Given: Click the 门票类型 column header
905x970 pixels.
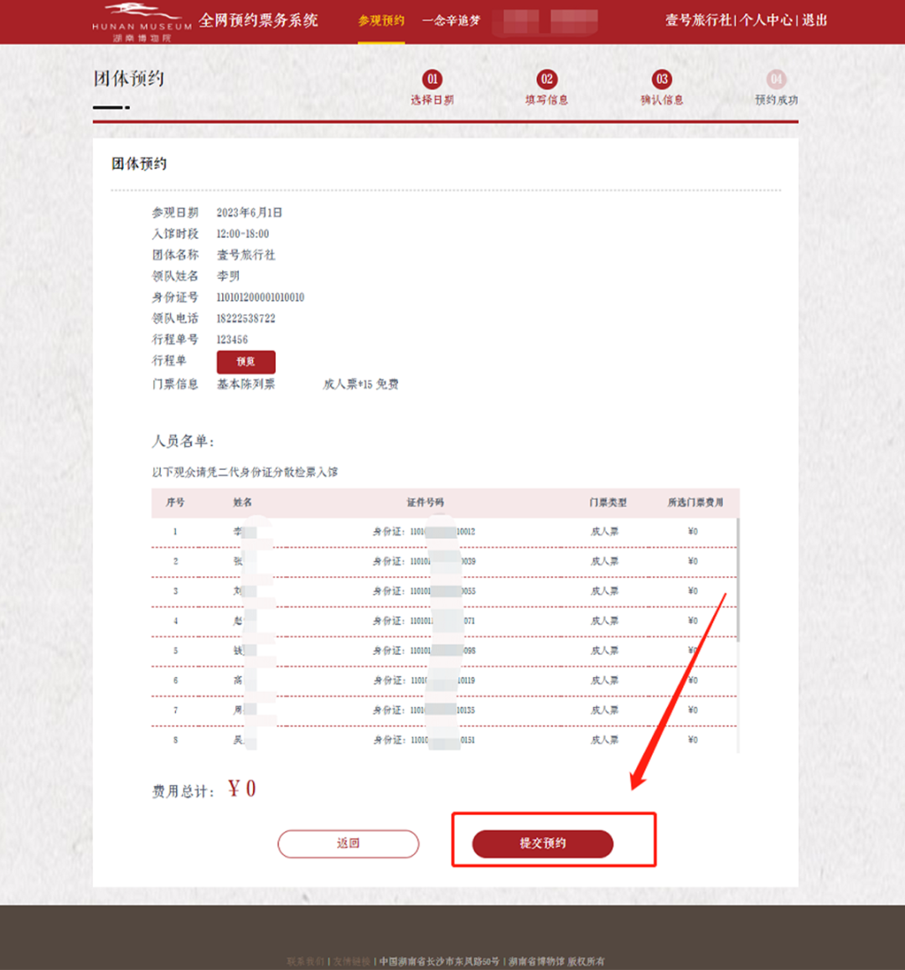Looking at the screenshot, I should pos(608,503).
